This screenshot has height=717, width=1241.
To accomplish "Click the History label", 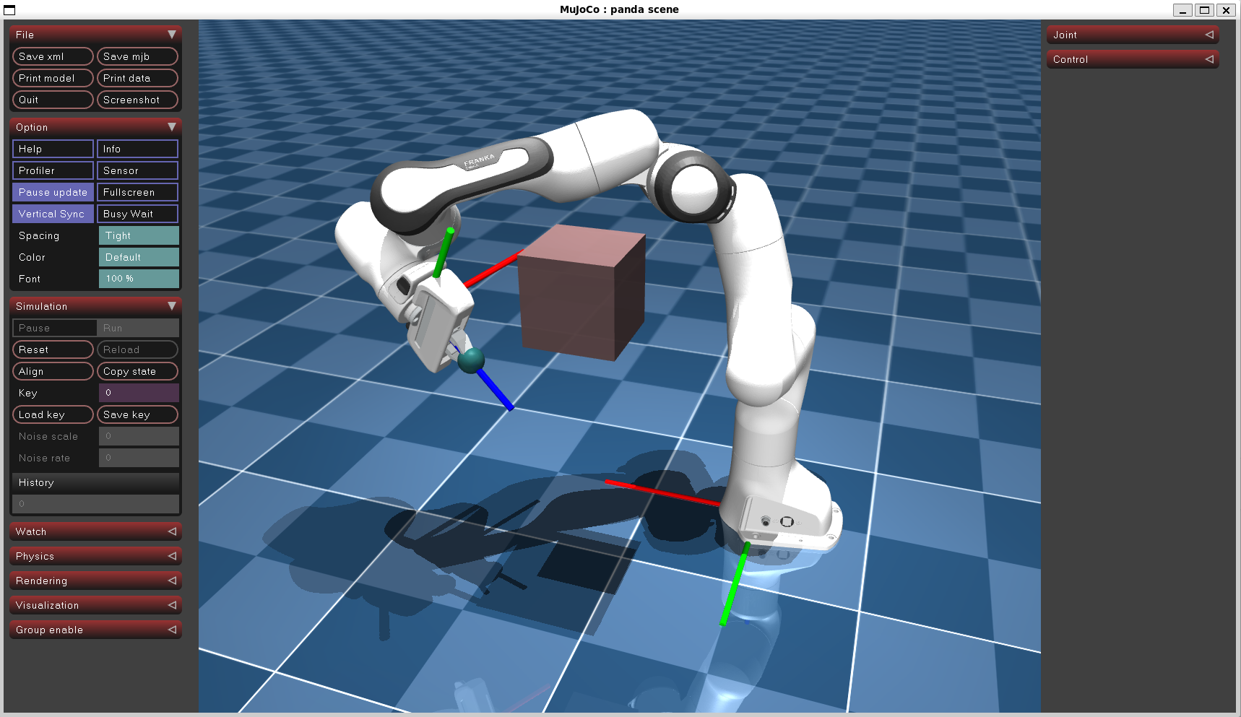I will point(36,482).
